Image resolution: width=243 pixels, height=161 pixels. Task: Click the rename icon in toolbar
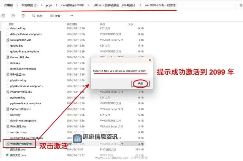tap(3, 16)
